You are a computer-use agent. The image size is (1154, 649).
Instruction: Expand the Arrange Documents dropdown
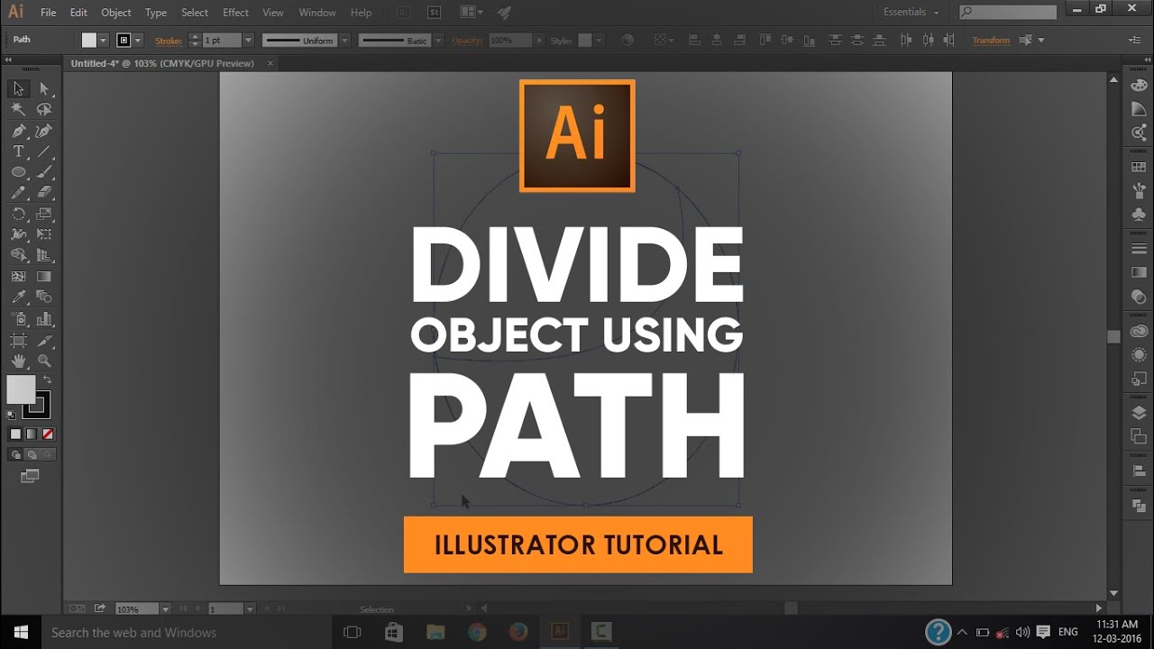(x=471, y=13)
